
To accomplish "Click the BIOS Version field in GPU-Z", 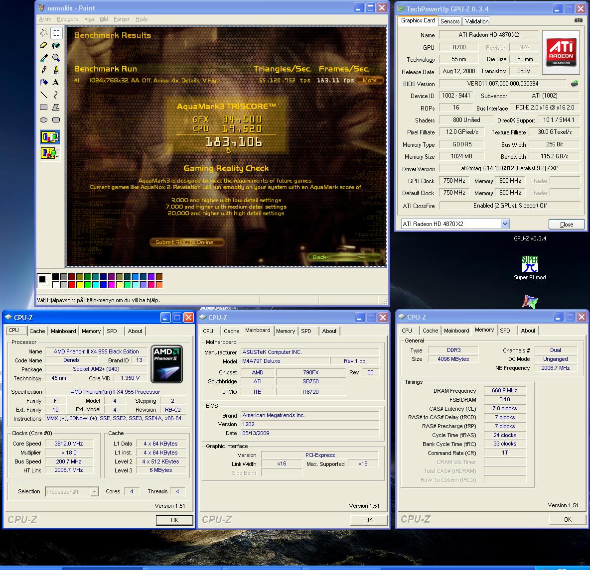I will tap(503, 84).
